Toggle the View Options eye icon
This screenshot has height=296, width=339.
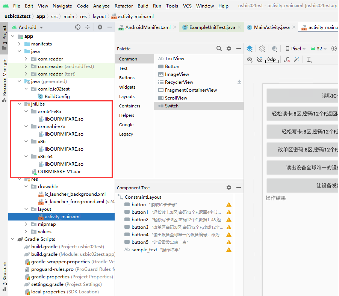(250, 59)
